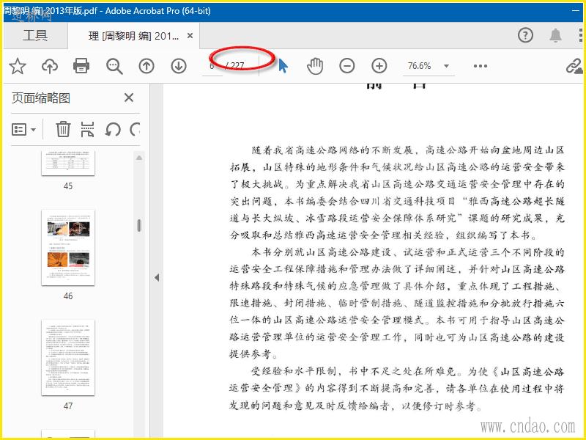Close the document tab
Screen dimensions: 586x440
190,36
